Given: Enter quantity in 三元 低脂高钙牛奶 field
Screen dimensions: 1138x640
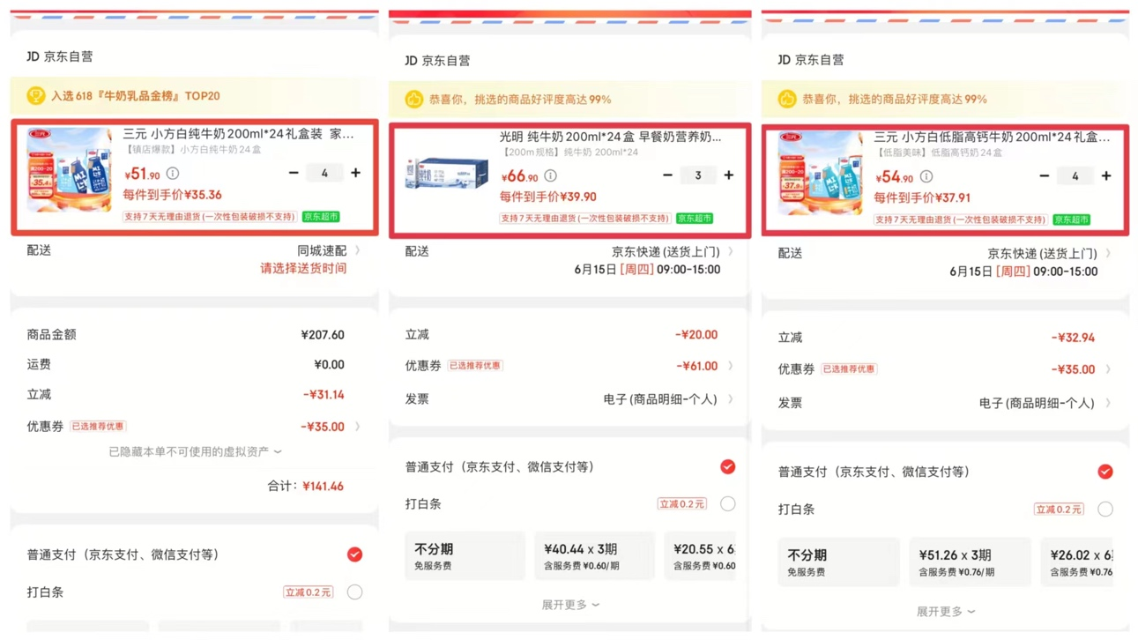Looking at the screenshot, I should click(1075, 176).
